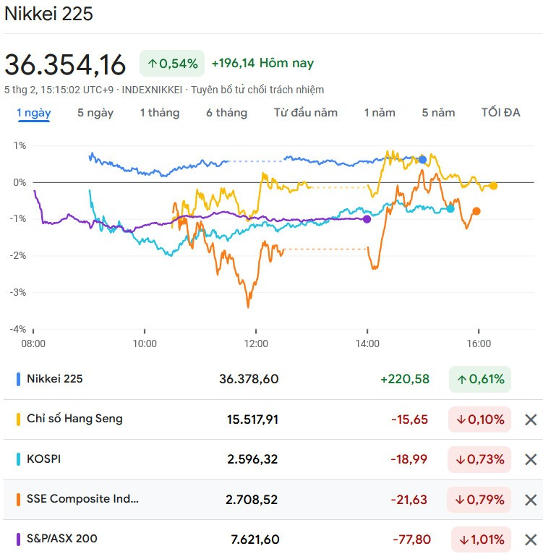Click the yellow Hang Seng color marker
Viewport: 543px width, 559px height.
[18, 419]
